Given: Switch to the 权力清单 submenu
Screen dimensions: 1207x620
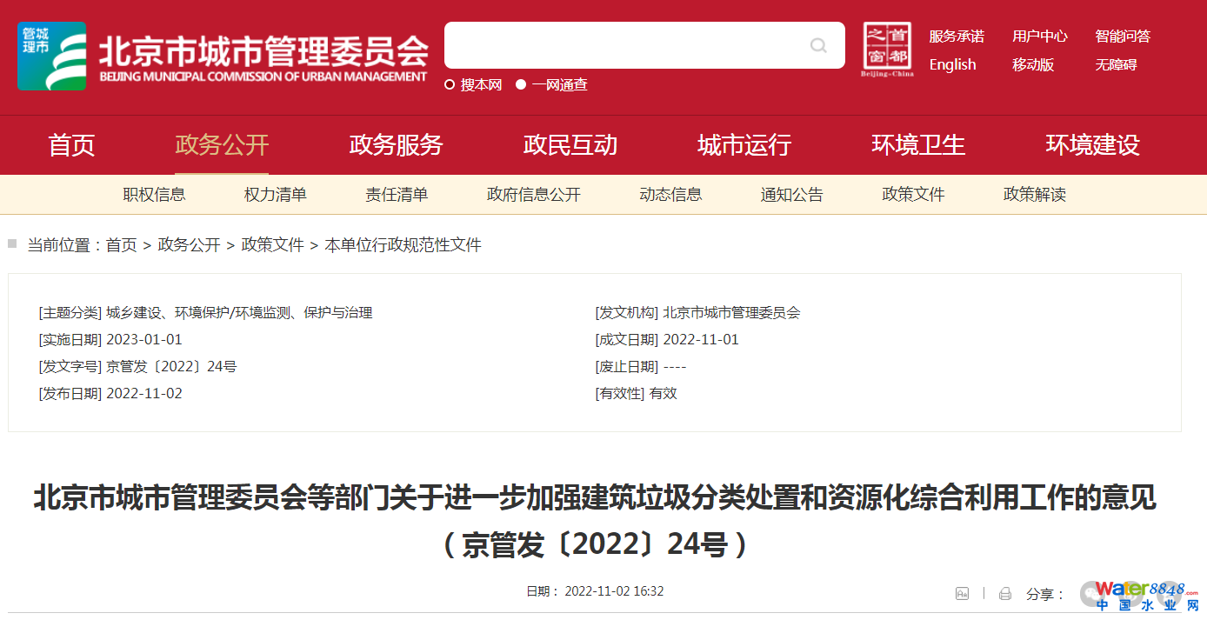Looking at the screenshot, I should 275,195.
